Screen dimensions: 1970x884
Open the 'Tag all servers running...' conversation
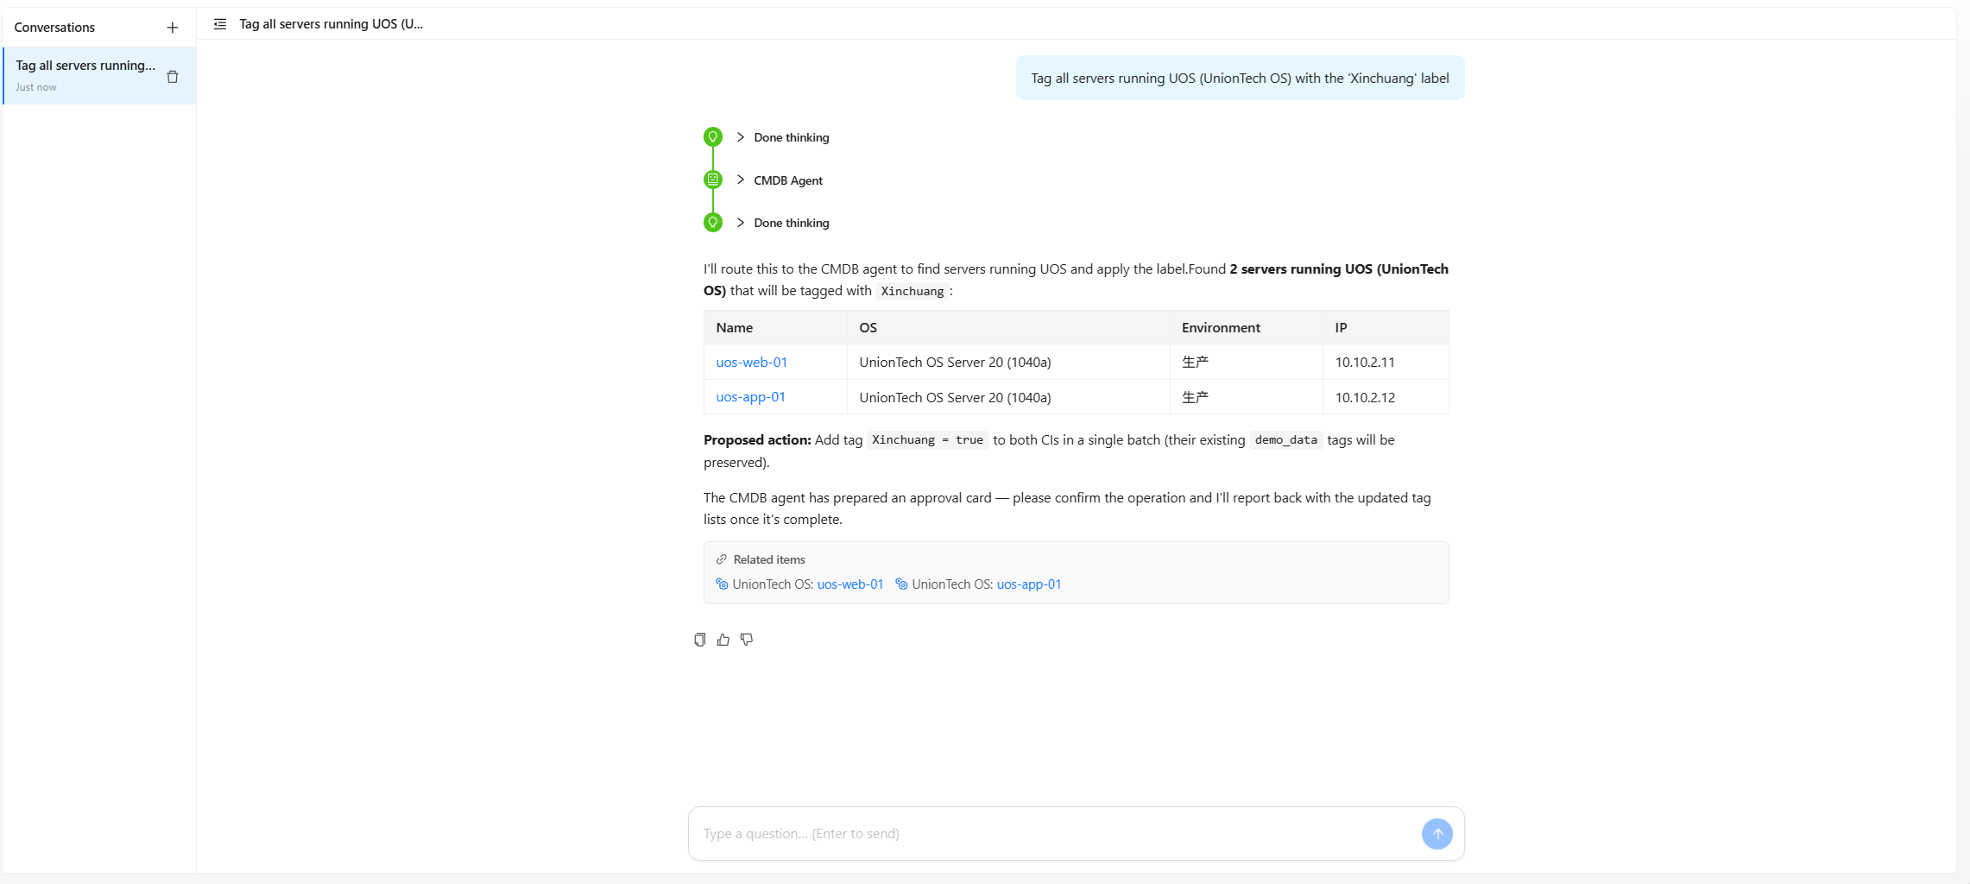(99, 76)
